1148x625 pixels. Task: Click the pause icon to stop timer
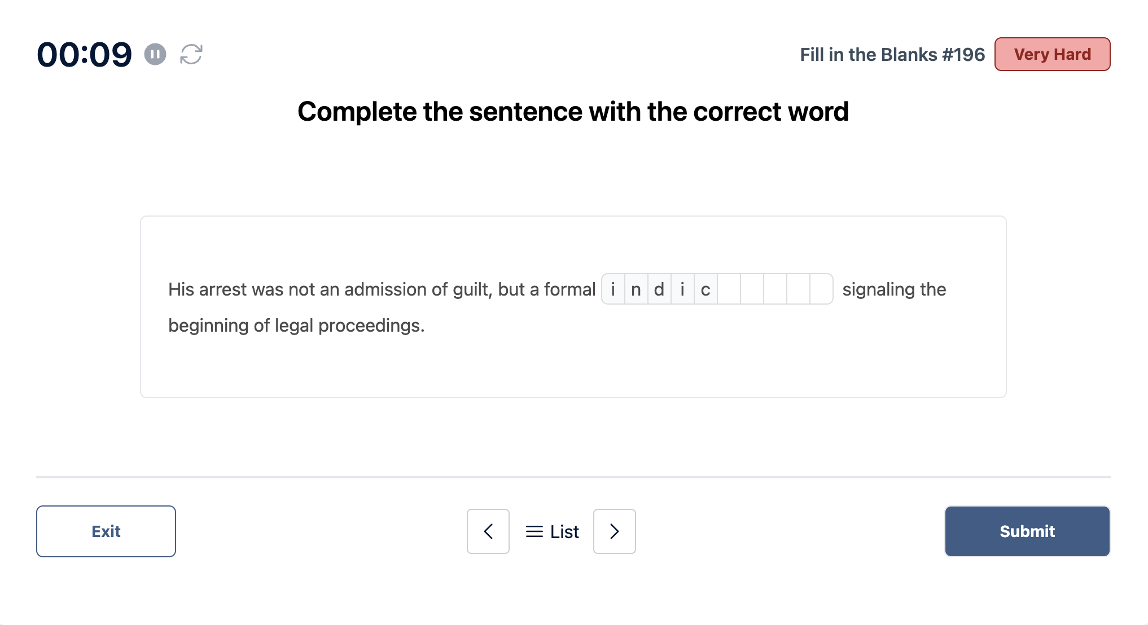(155, 53)
